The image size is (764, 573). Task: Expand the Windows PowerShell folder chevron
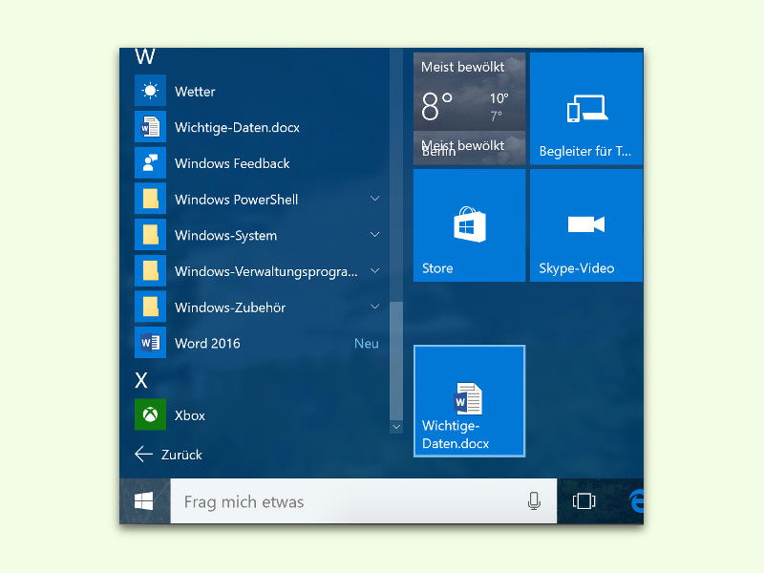[x=374, y=199]
